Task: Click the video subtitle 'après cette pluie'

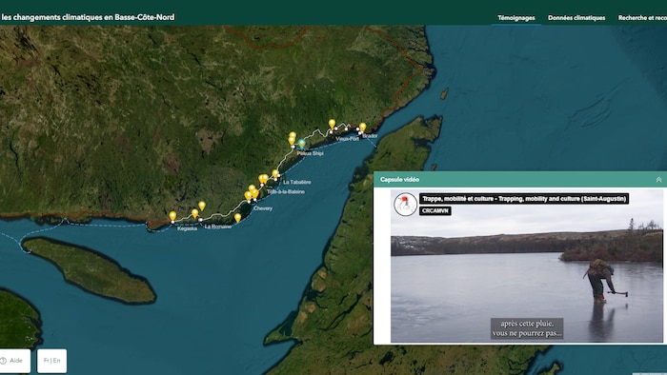Action: 526,324
